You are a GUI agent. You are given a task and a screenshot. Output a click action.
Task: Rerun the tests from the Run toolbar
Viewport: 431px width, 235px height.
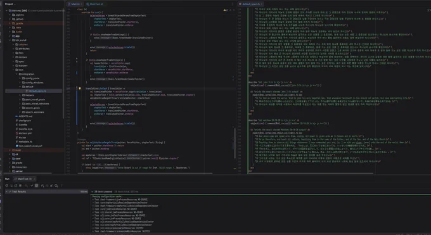click(x=6, y=186)
